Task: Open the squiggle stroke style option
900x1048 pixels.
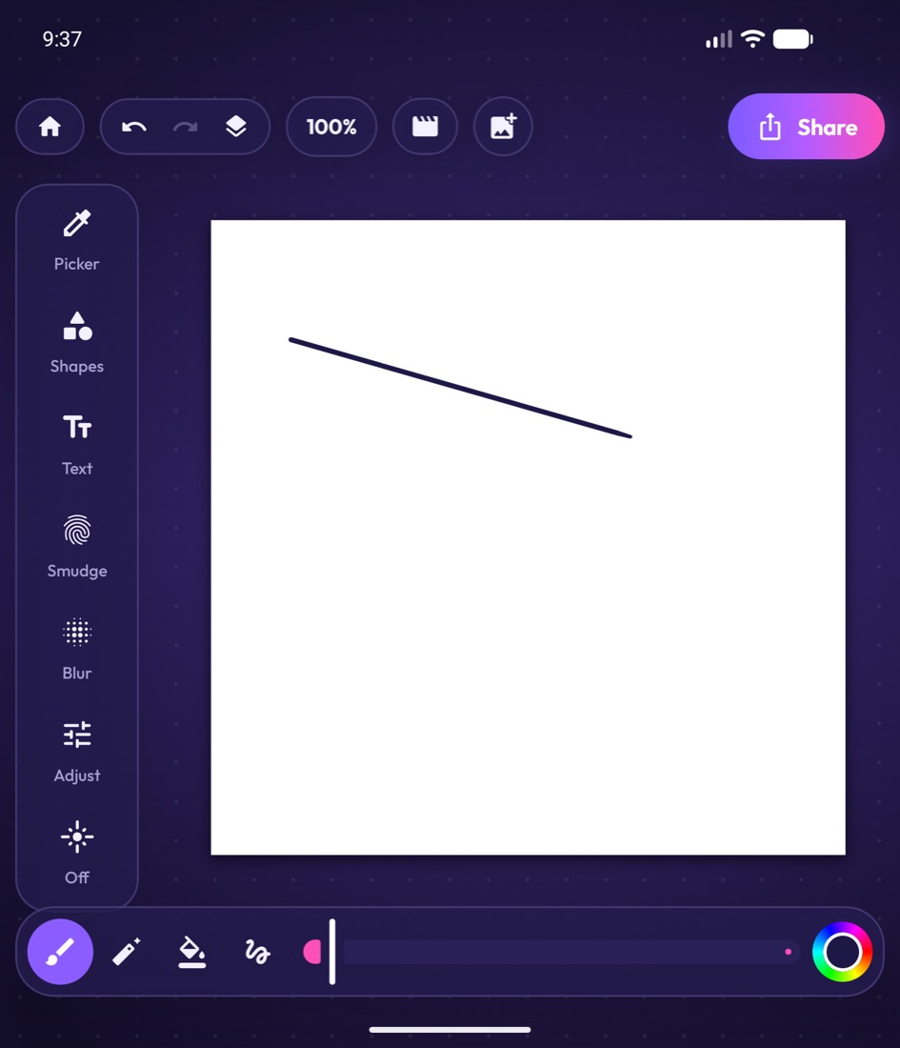Action: coord(257,952)
